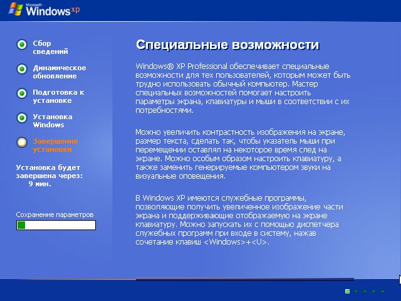Click the Динамическое обновление step label

coord(60,72)
